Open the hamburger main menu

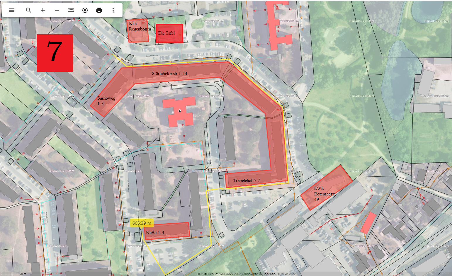[12, 10]
